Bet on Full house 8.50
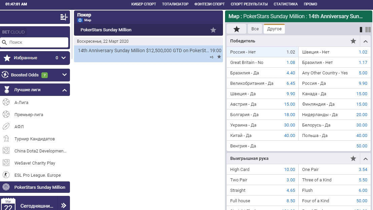This screenshot has width=373, height=210. click(262, 201)
